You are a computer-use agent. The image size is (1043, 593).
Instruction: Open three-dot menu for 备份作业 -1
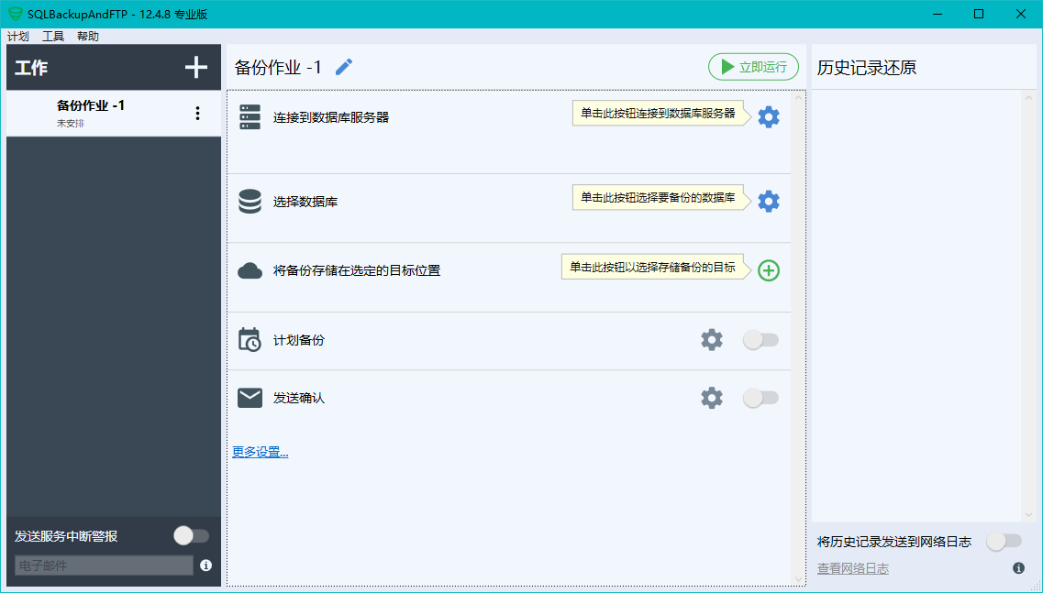[197, 113]
